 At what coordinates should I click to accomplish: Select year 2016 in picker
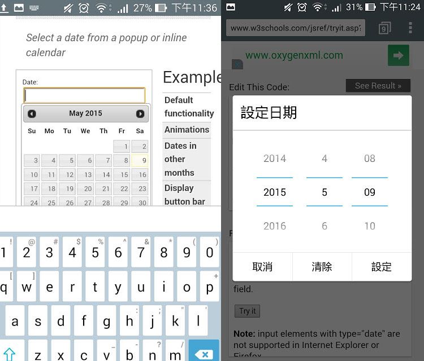(275, 226)
